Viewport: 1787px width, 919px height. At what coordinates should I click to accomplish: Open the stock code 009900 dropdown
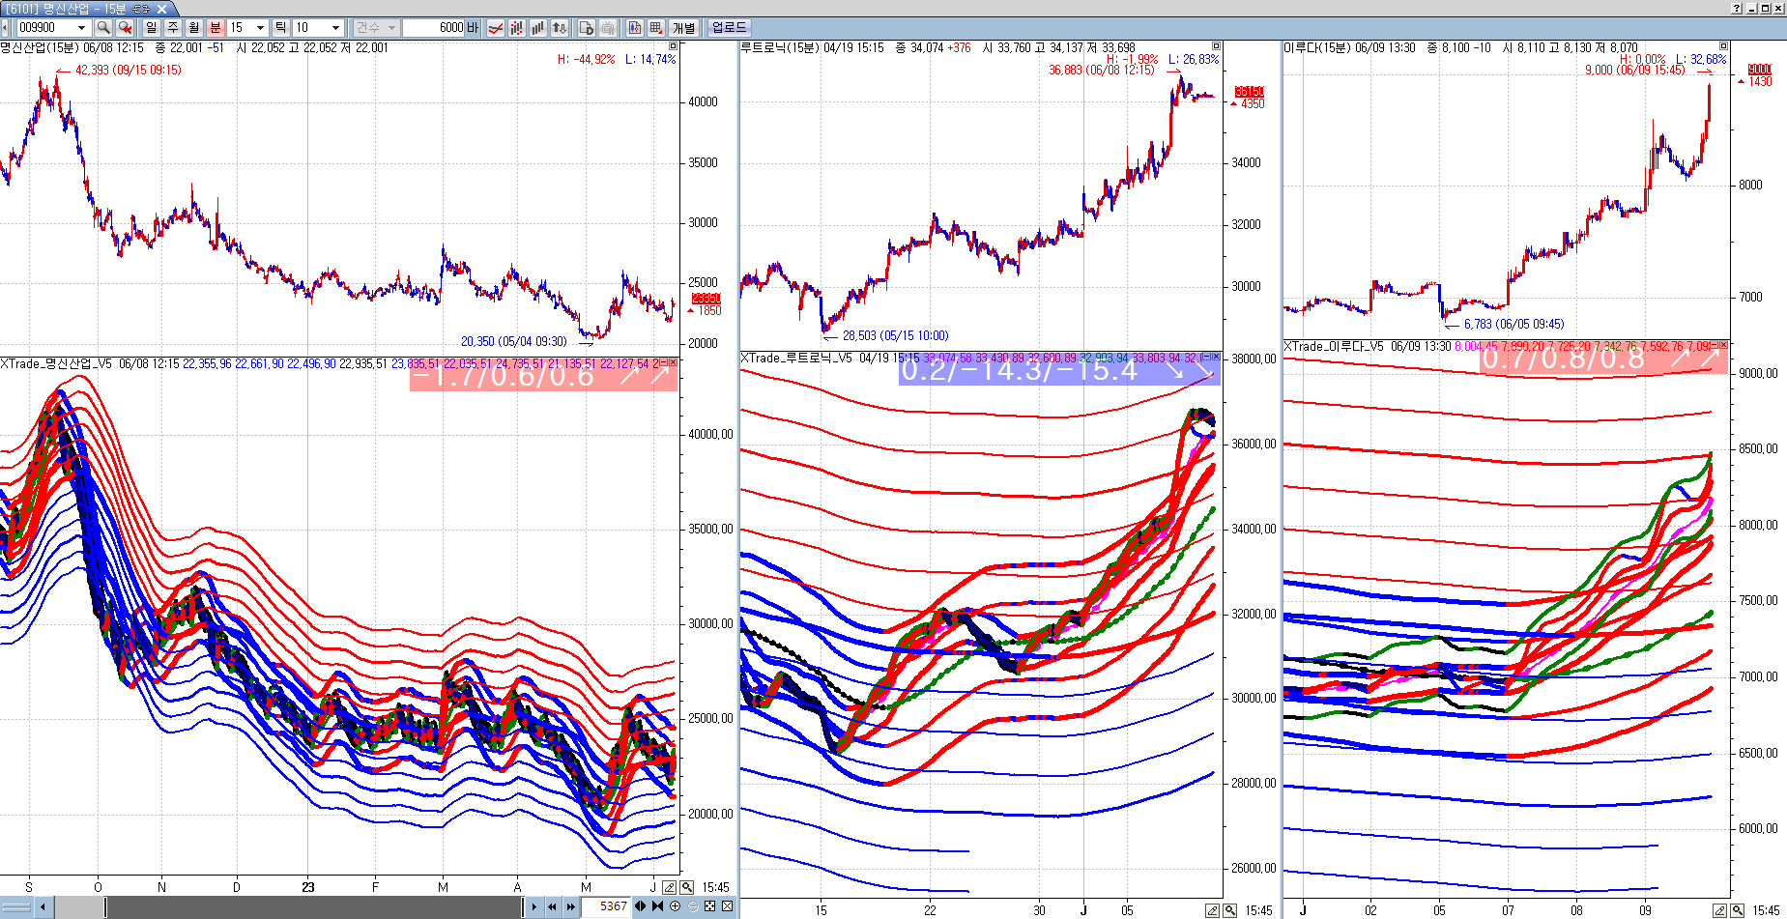point(81,28)
